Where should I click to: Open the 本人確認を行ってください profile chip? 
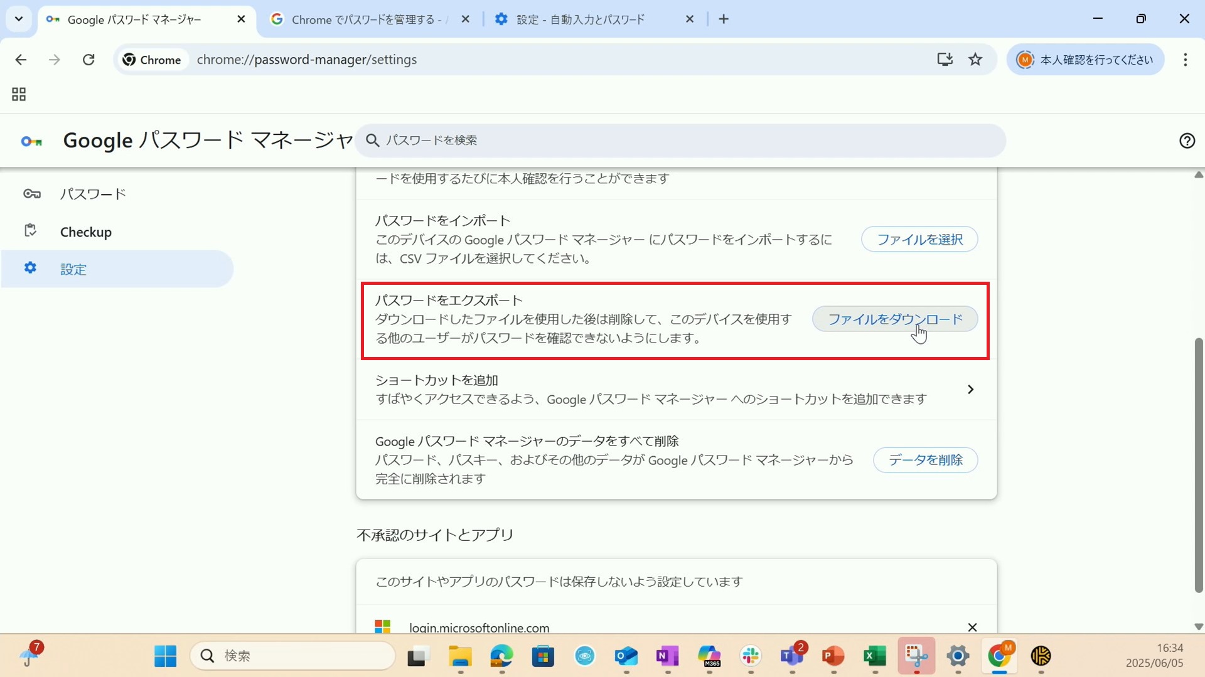[1085, 60]
